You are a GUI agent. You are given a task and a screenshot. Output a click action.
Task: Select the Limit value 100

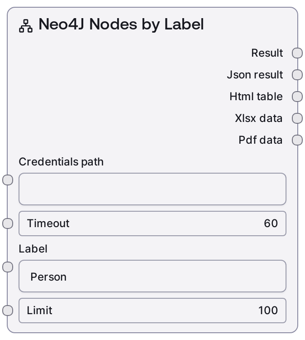point(268,311)
